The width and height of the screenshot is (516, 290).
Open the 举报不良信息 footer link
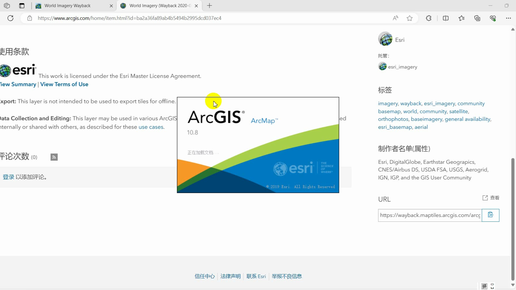(287, 276)
